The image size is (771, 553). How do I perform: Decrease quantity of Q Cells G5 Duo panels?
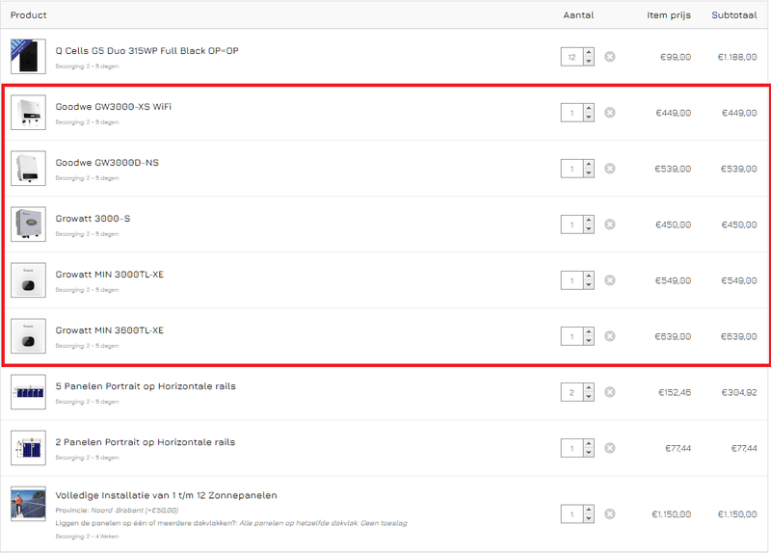pyautogui.click(x=589, y=61)
